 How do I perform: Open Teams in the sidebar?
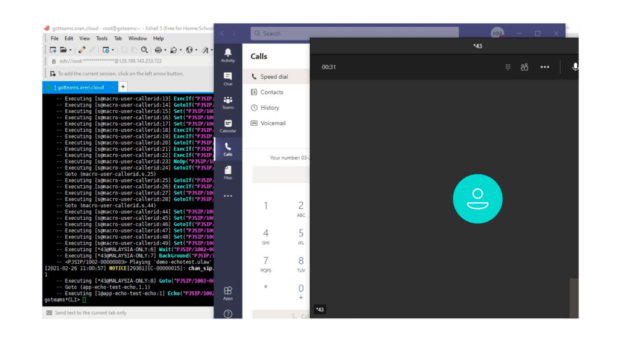tap(228, 102)
